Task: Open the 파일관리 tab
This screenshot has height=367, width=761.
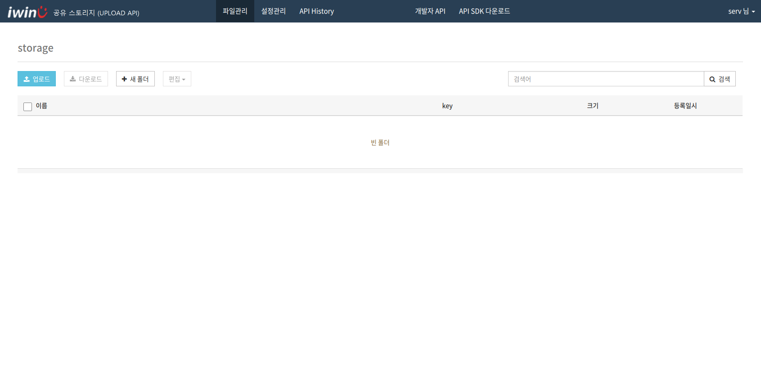Action: (235, 11)
